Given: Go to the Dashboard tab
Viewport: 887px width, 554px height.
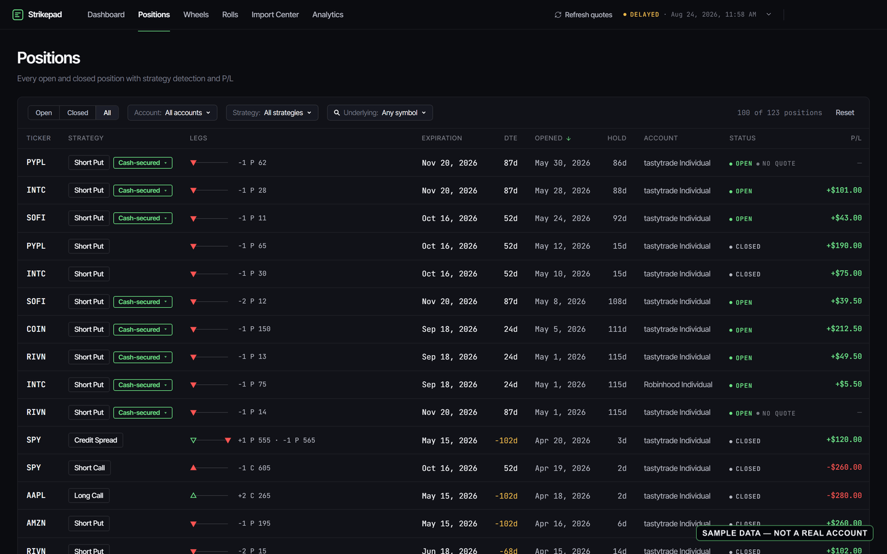Looking at the screenshot, I should click(x=106, y=15).
